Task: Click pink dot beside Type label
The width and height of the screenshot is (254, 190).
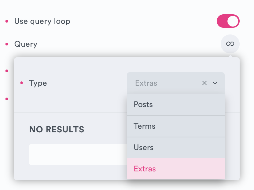Action: pos(21,83)
